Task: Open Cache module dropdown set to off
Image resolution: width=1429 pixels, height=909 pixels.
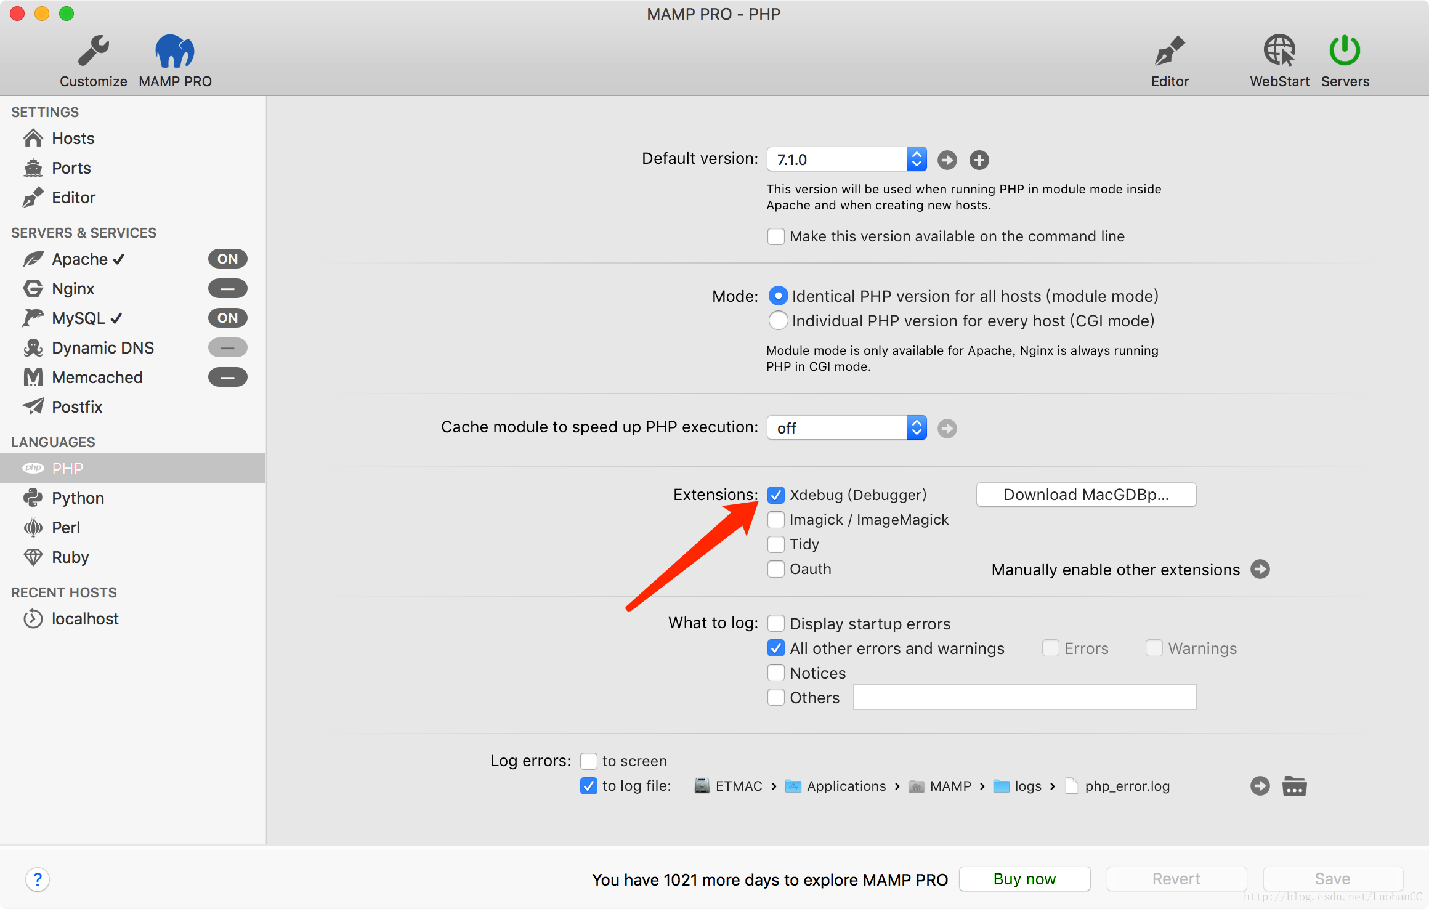Action: pyautogui.click(x=846, y=428)
